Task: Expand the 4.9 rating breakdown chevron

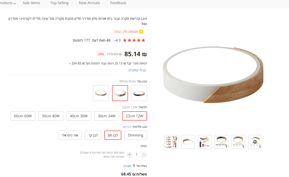Action: coord(115,41)
